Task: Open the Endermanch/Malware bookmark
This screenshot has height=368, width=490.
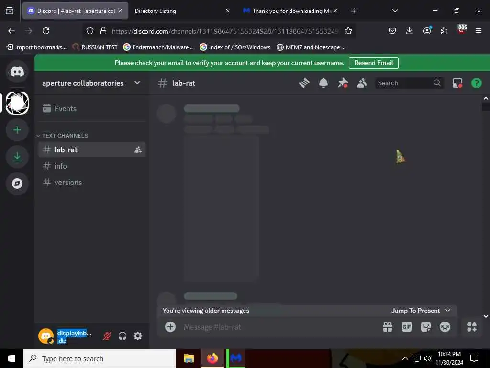Action: pos(158,47)
